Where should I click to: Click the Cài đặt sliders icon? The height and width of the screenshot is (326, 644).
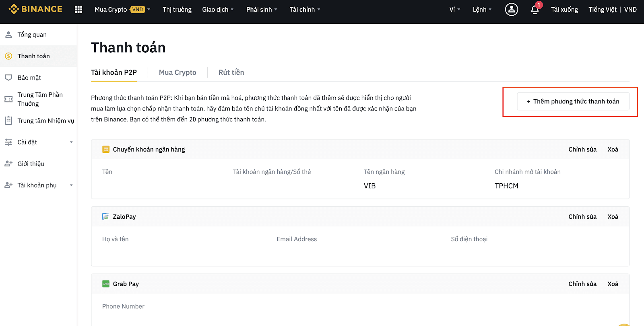pos(8,142)
